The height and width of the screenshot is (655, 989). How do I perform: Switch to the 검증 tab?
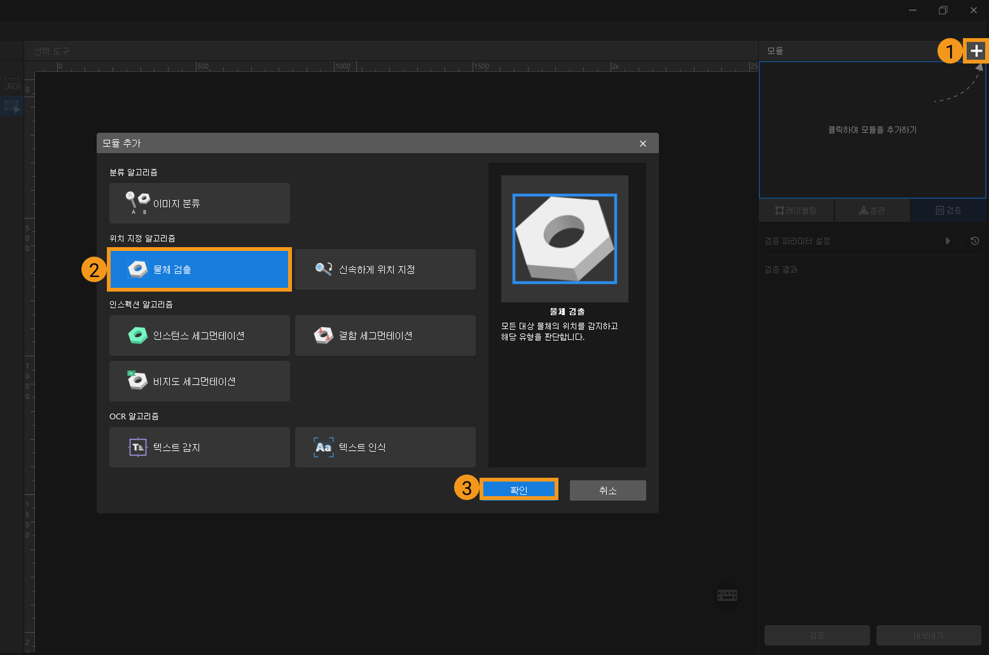[949, 210]
